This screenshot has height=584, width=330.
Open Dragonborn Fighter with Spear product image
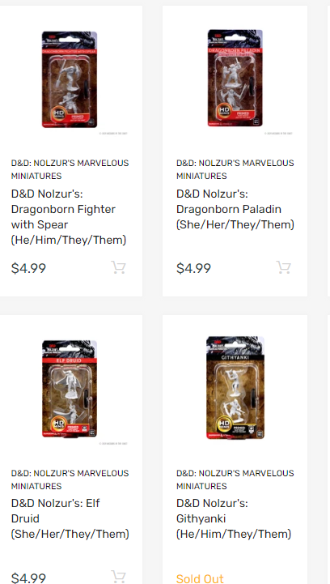[x=70, y=79]
